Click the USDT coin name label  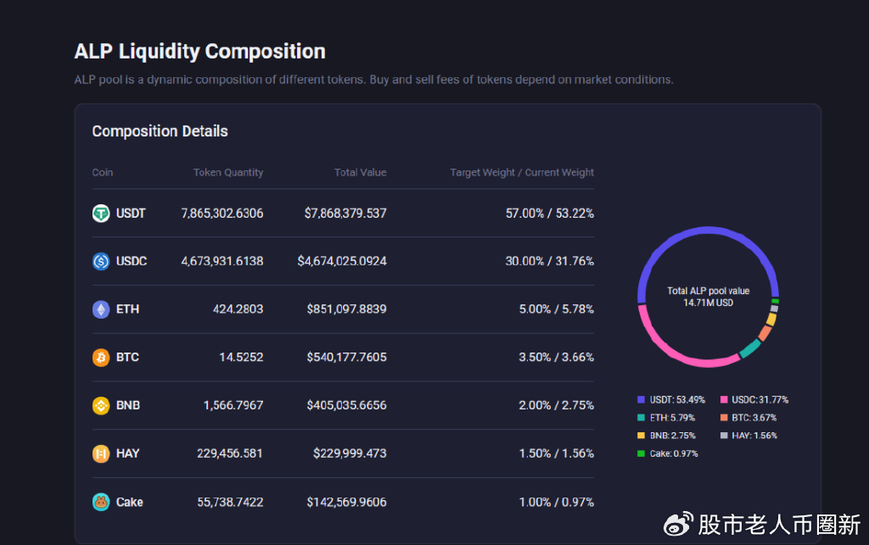click(131, 213)
